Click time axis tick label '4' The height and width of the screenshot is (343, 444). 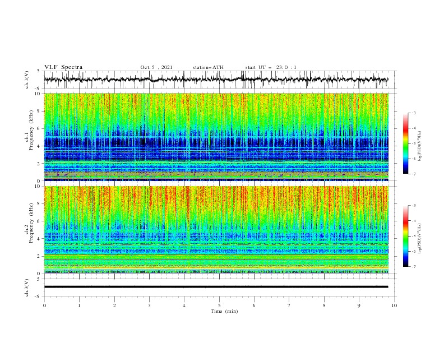coord(184,305)
